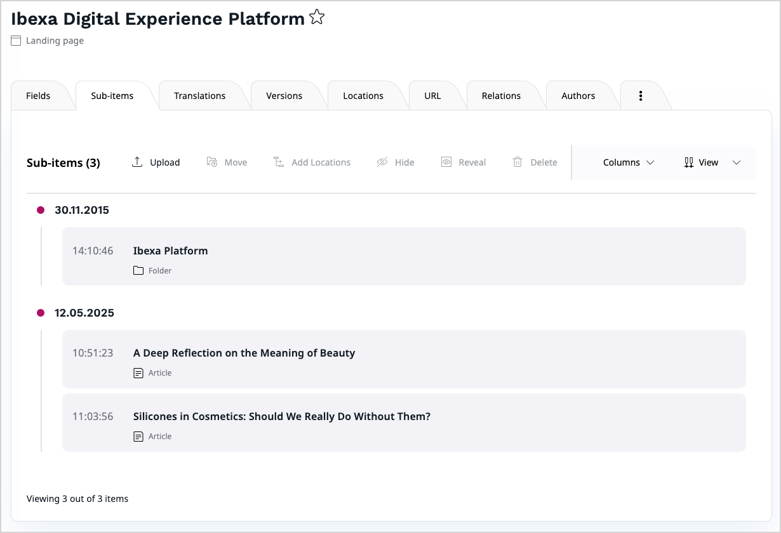Open the three-dot overflow tab menu
Image resolution: width=781 pixels, height=533 pixels.
point(640,95)
